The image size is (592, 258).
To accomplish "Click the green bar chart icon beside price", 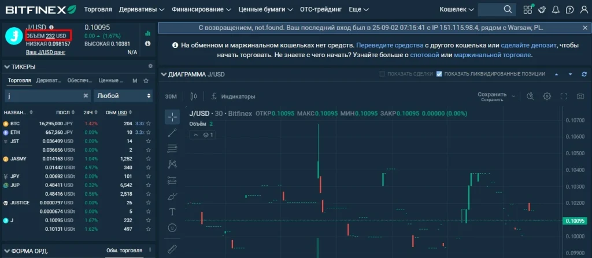I will 147,33.
